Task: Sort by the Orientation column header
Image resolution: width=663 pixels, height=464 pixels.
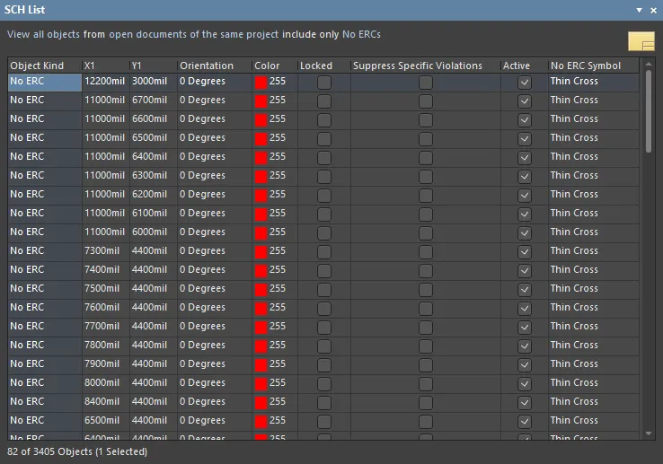Action: click(215, 66)
